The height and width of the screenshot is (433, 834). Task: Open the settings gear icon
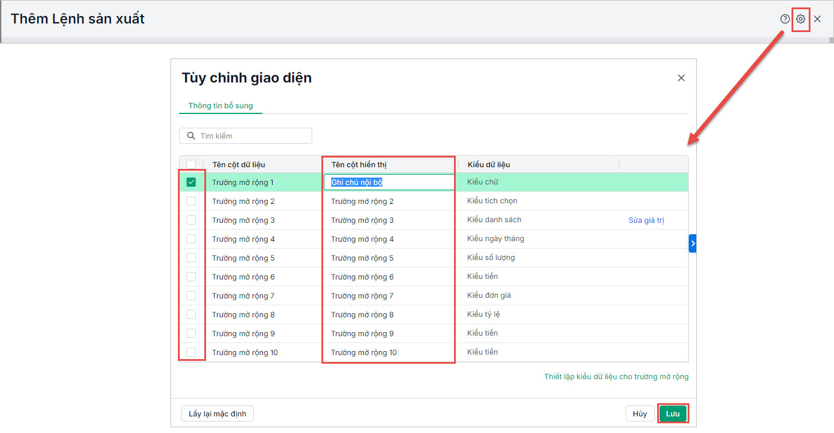pyautogui.click(x=801, y=19)
